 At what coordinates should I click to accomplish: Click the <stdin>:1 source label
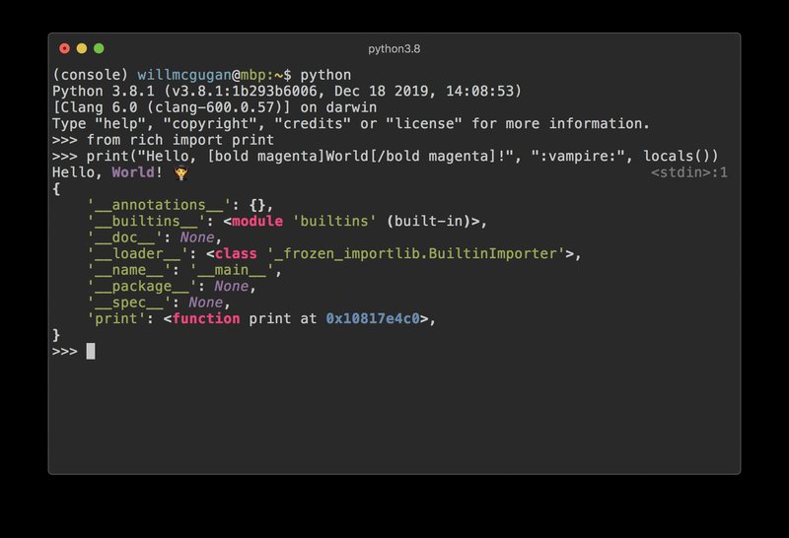tap(688, 172)
